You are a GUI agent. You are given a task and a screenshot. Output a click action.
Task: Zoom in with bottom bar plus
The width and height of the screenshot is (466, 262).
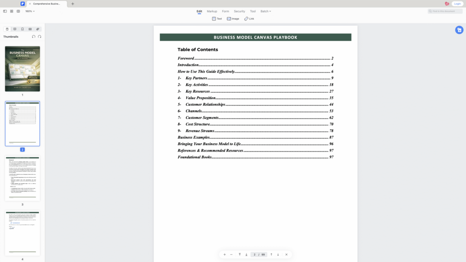point(225,255)
